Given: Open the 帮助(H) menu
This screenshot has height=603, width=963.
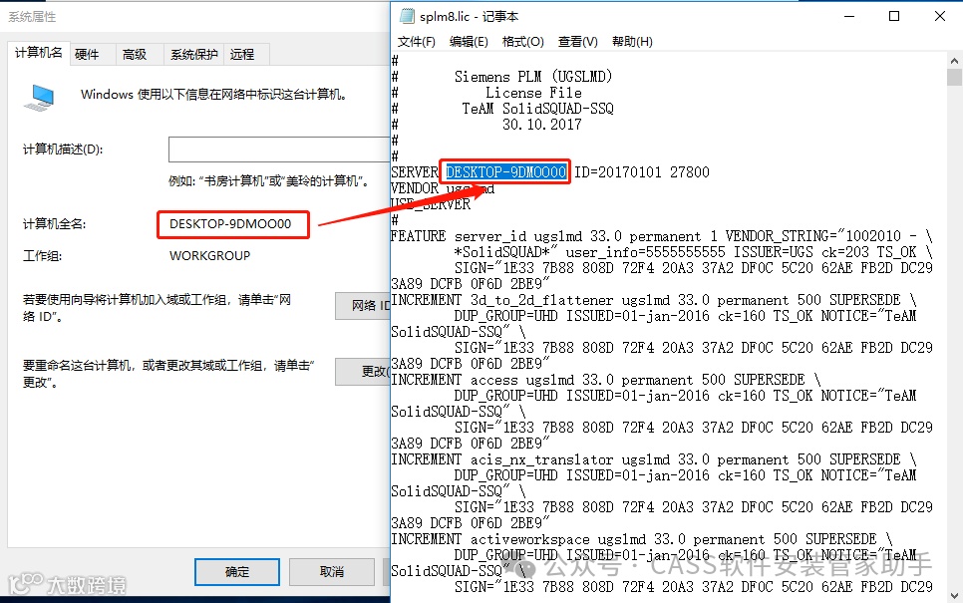Looking at the screenshot, I should [632, 41].
